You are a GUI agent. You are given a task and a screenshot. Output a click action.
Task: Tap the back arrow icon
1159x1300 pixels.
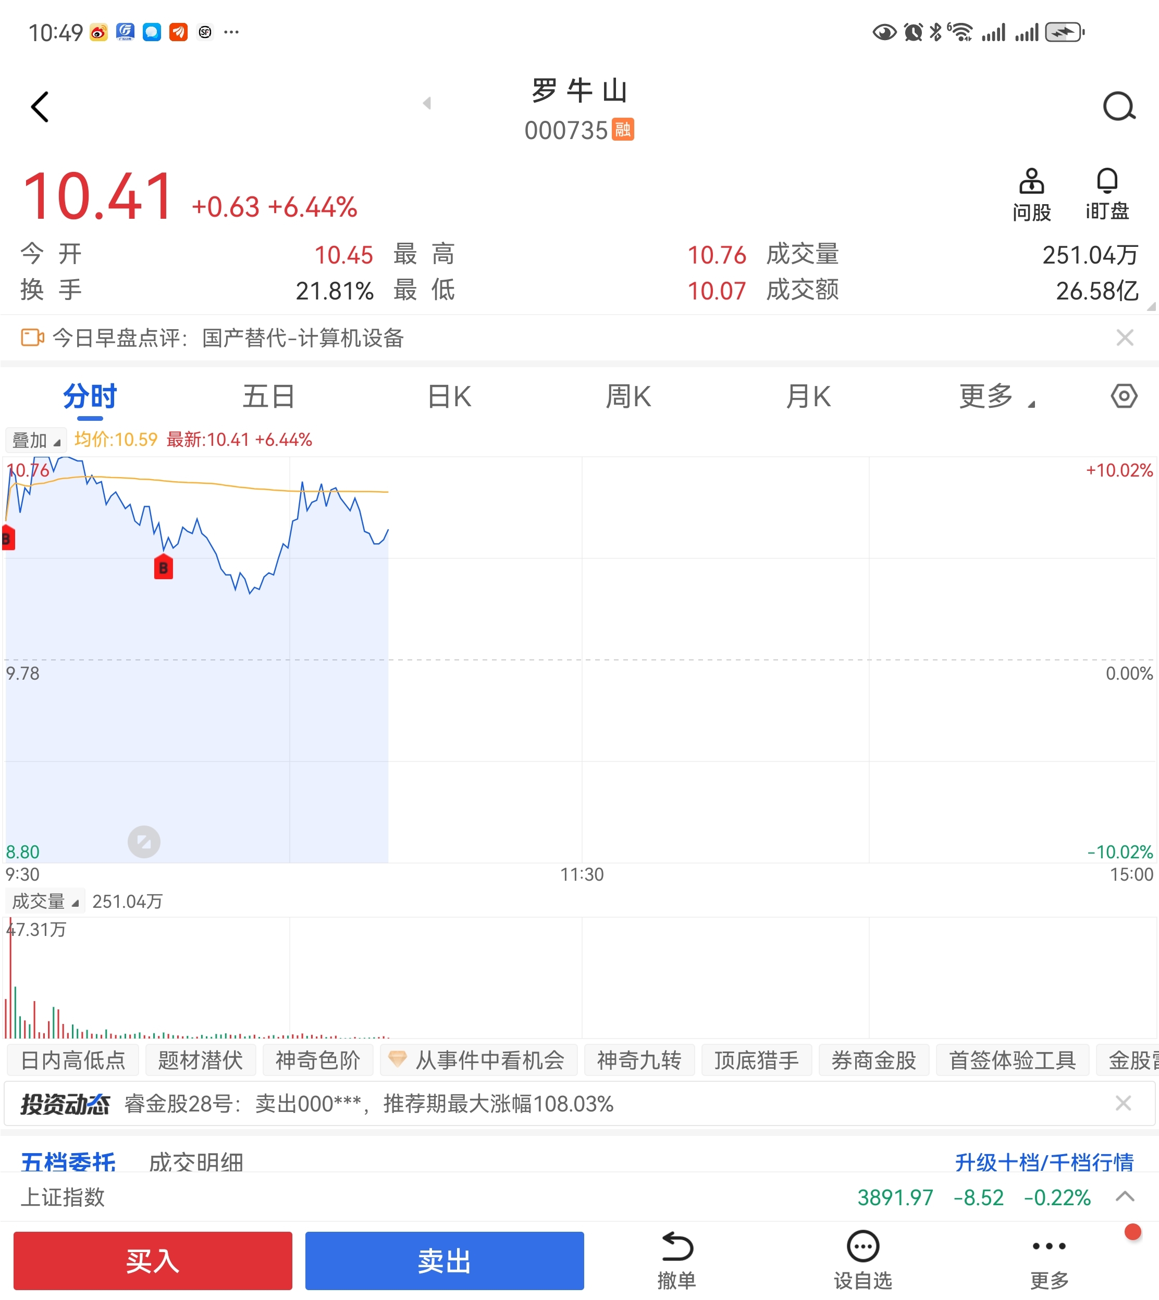point(40,106)
